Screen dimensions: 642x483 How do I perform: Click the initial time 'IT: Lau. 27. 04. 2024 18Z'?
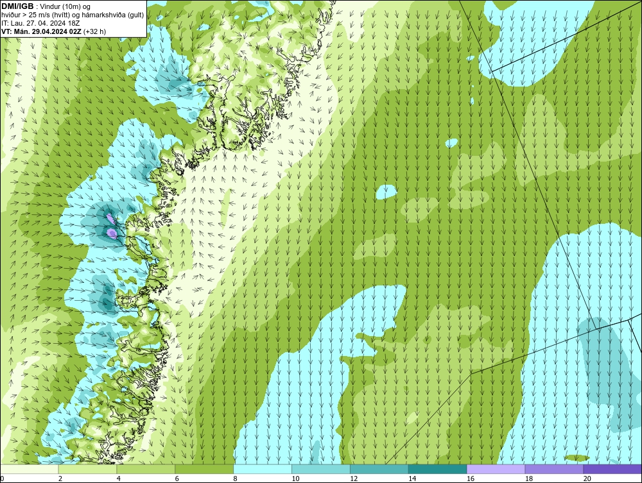40,23
